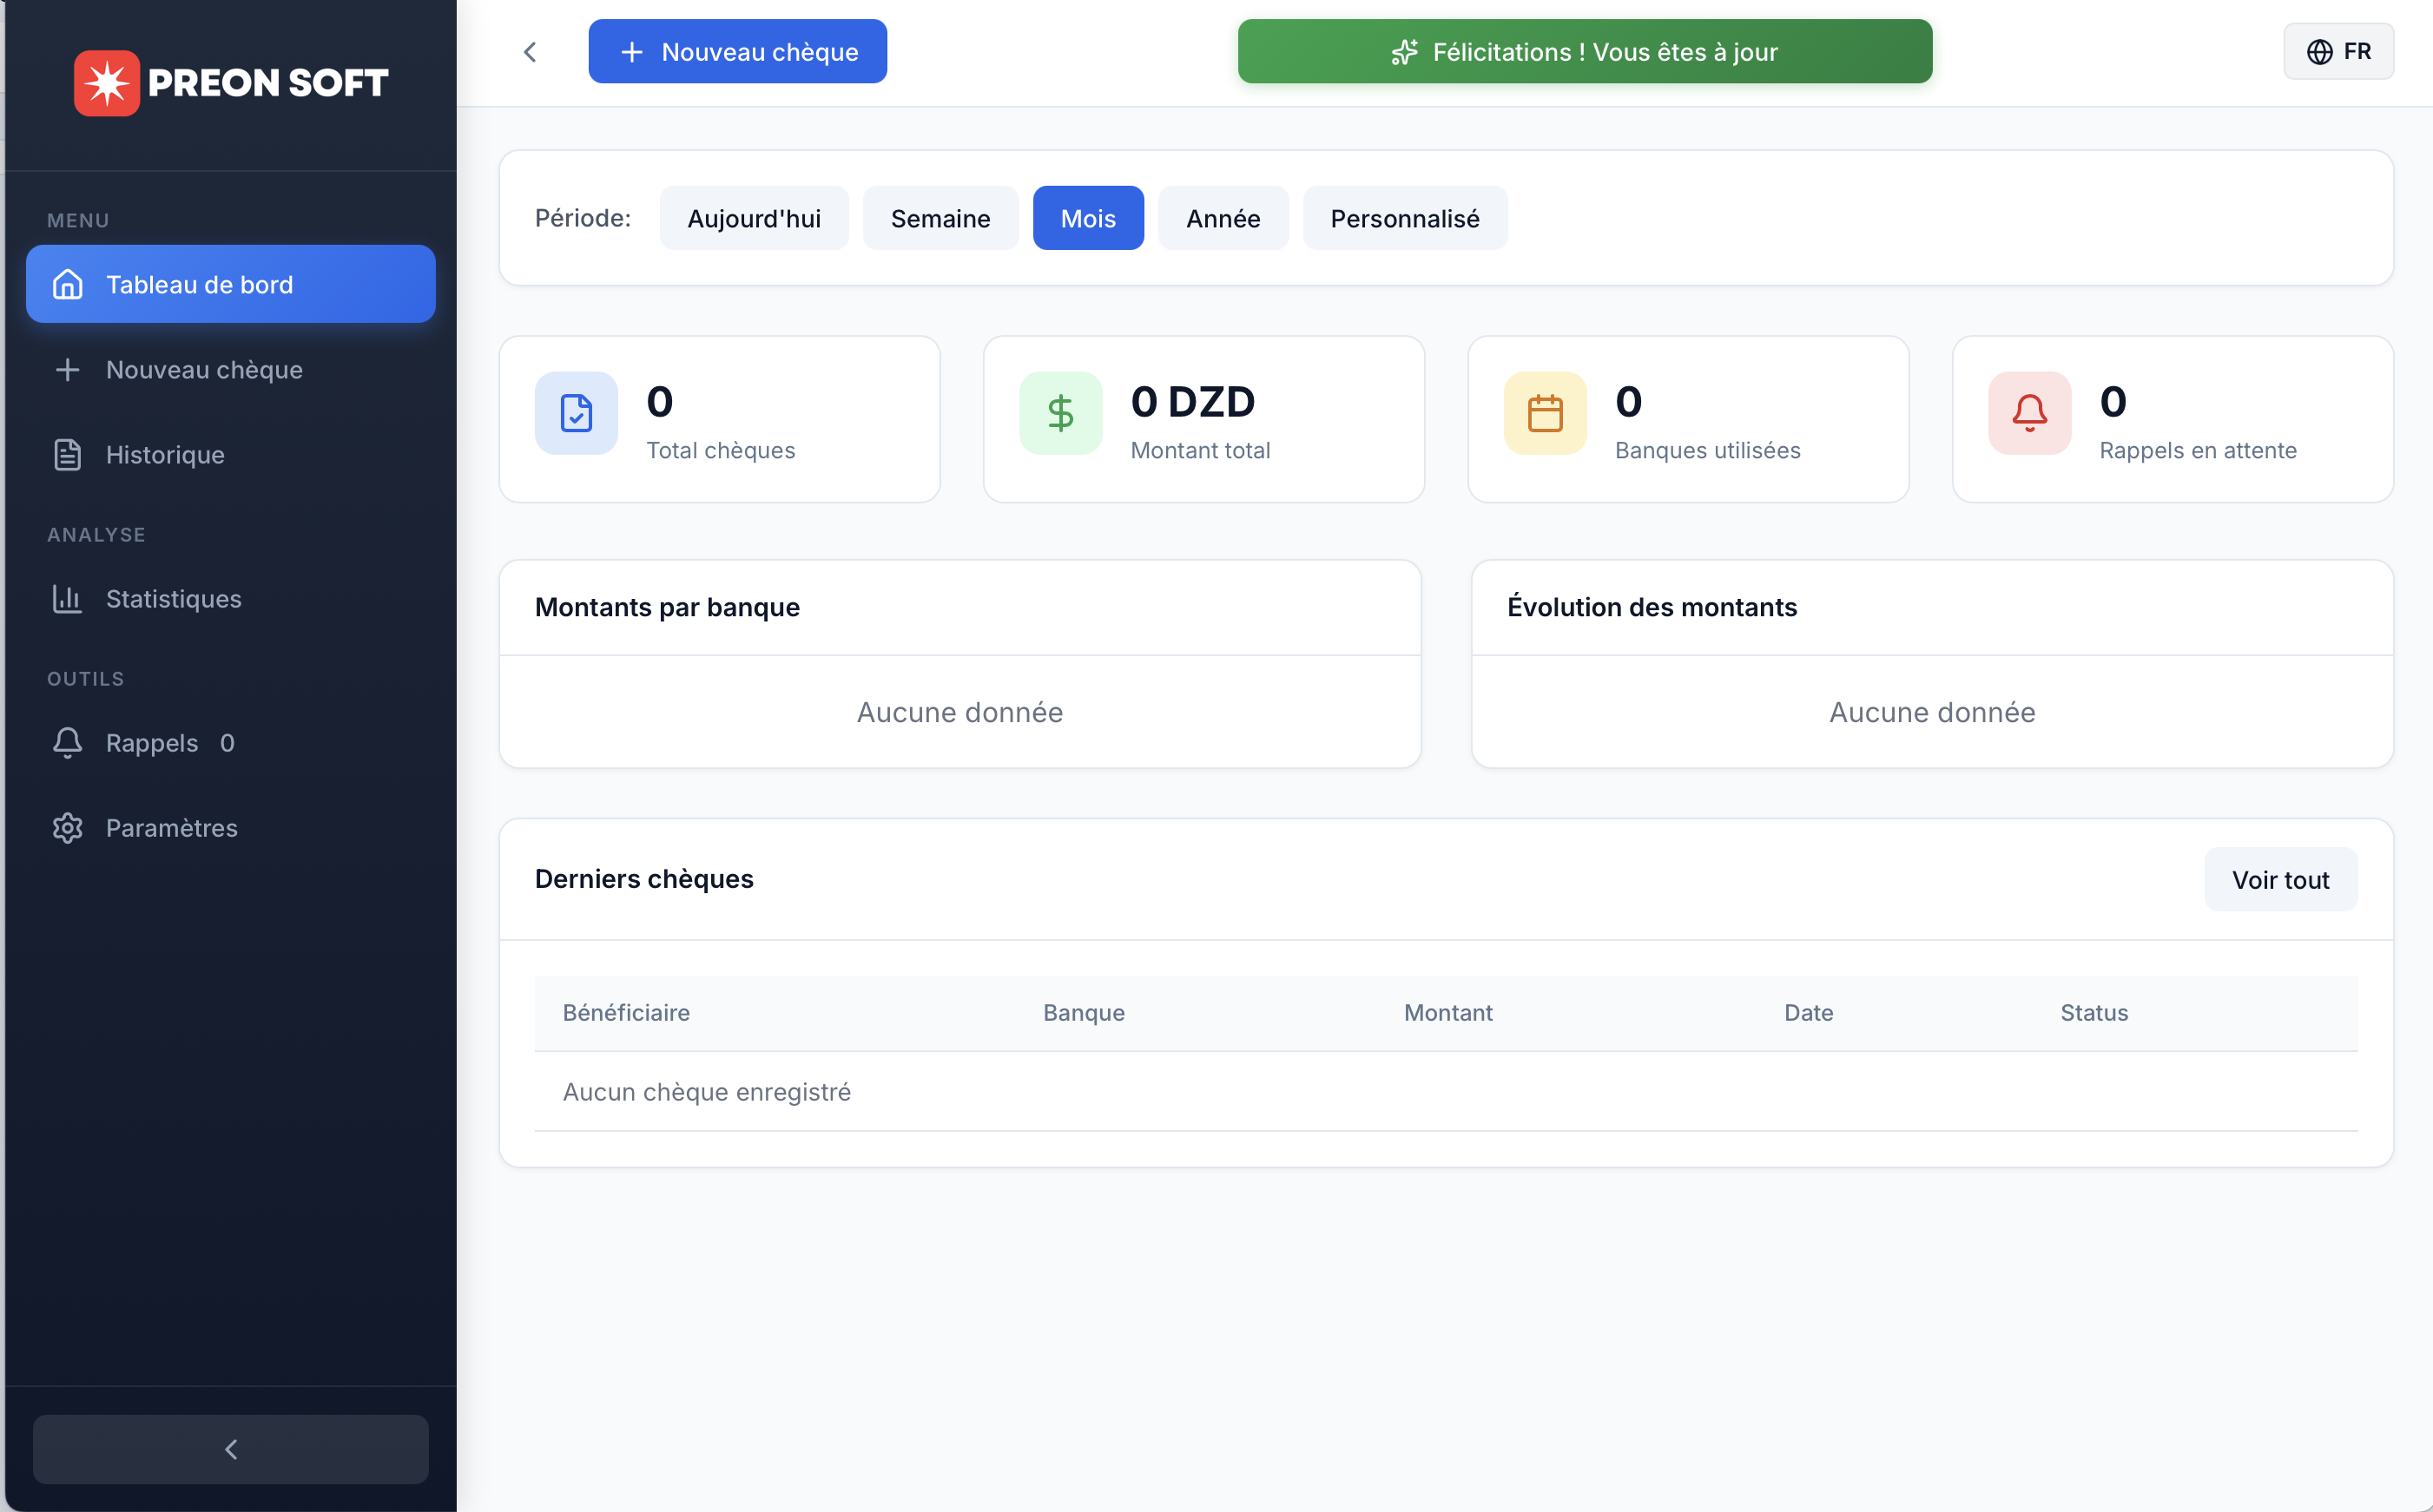This screenshot has width=2433, height=1512.
Task: Collapse the sidebar with the chevron button
Action: (230, 1448)
